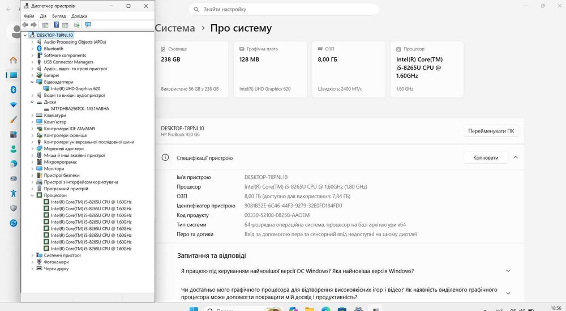Select the Клавіатури tree item

55,115
